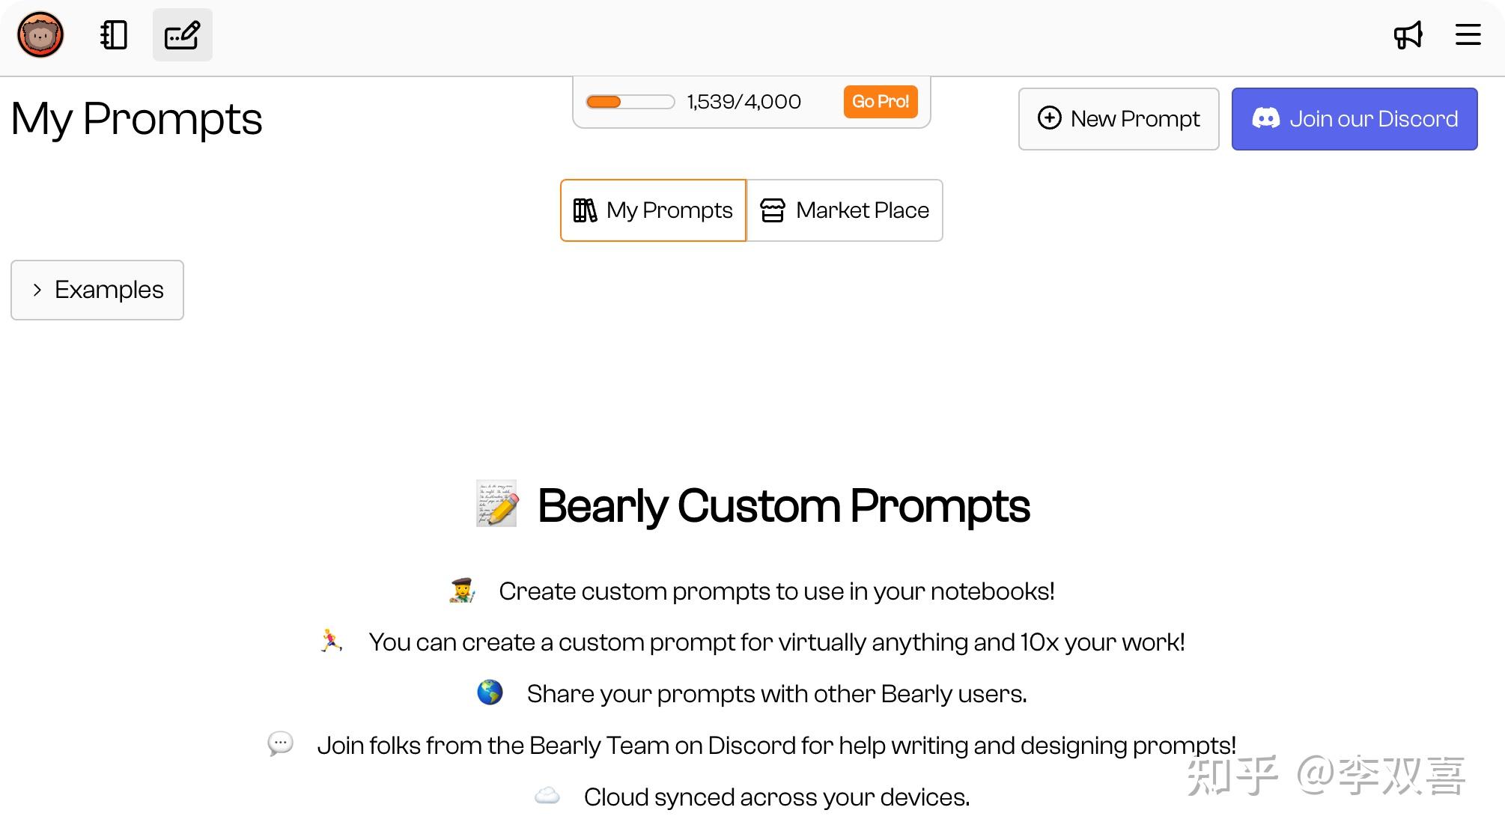Click the storefront icon in Market Place tab
Screen dimensions: 1505x837
pos(772,210)
